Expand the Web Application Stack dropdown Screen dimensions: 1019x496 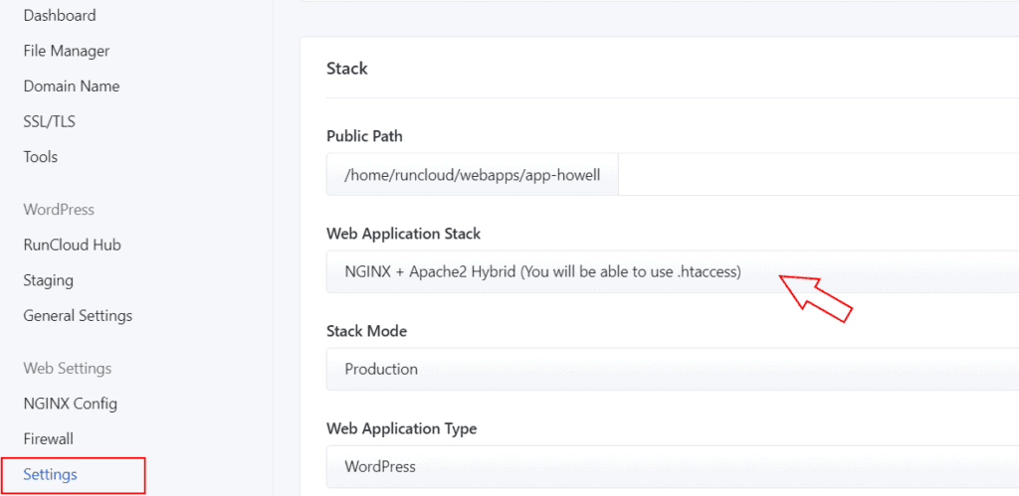[672, 271]
